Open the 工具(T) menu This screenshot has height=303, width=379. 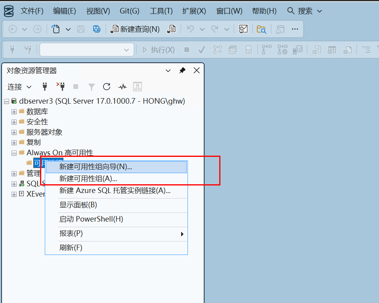click(x=161, y=11)
